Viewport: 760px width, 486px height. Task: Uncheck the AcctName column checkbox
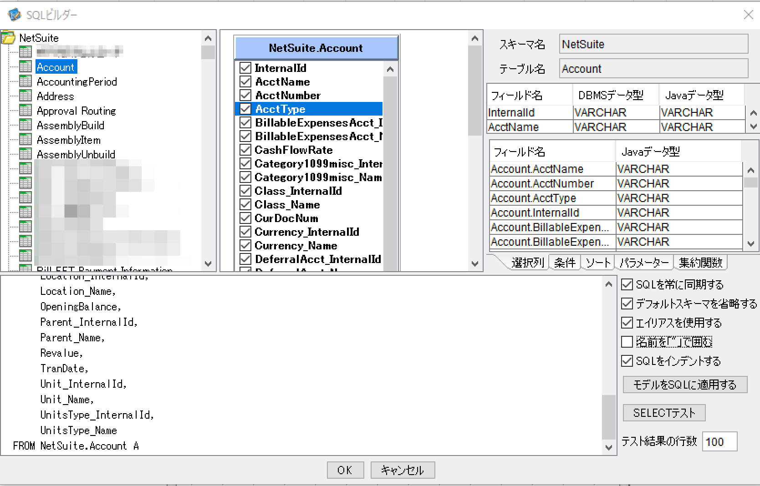pyautogui.click(x=245, y=81)
